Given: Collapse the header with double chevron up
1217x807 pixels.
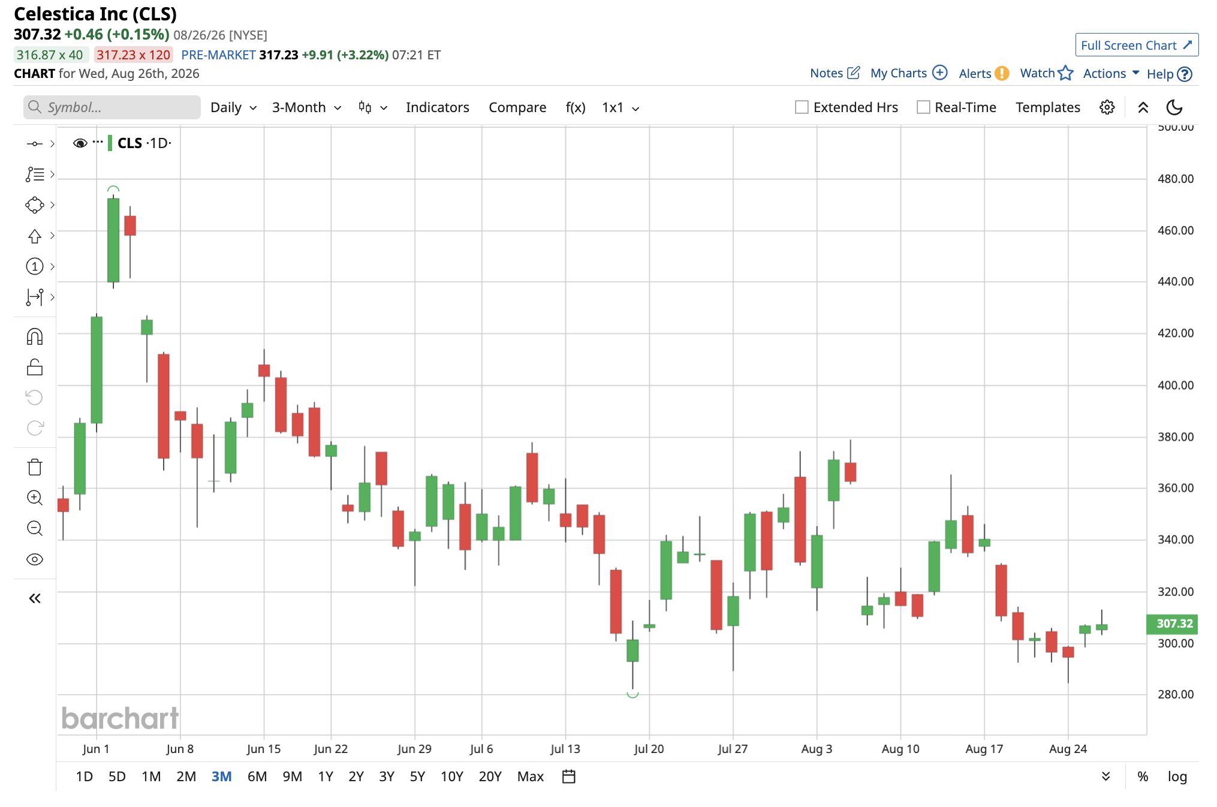Looking at the screenshot, I should [x=1143, y=108].
